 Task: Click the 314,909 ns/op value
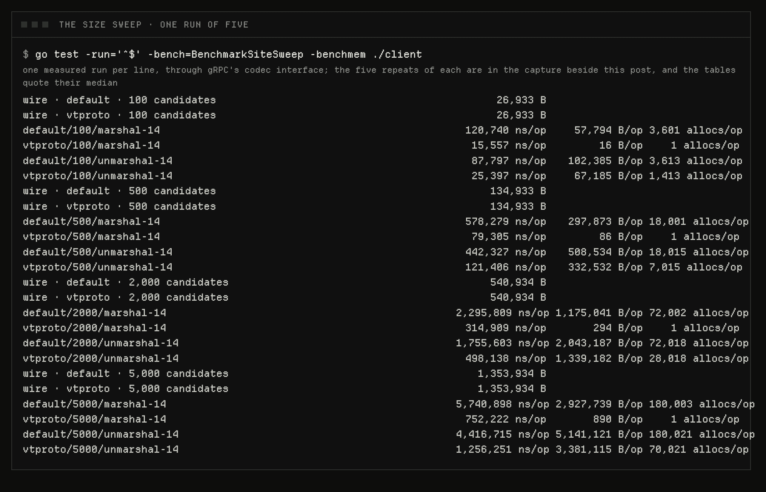click(506, 328)
